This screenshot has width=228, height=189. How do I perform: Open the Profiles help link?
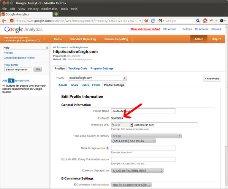click(8, 53)
